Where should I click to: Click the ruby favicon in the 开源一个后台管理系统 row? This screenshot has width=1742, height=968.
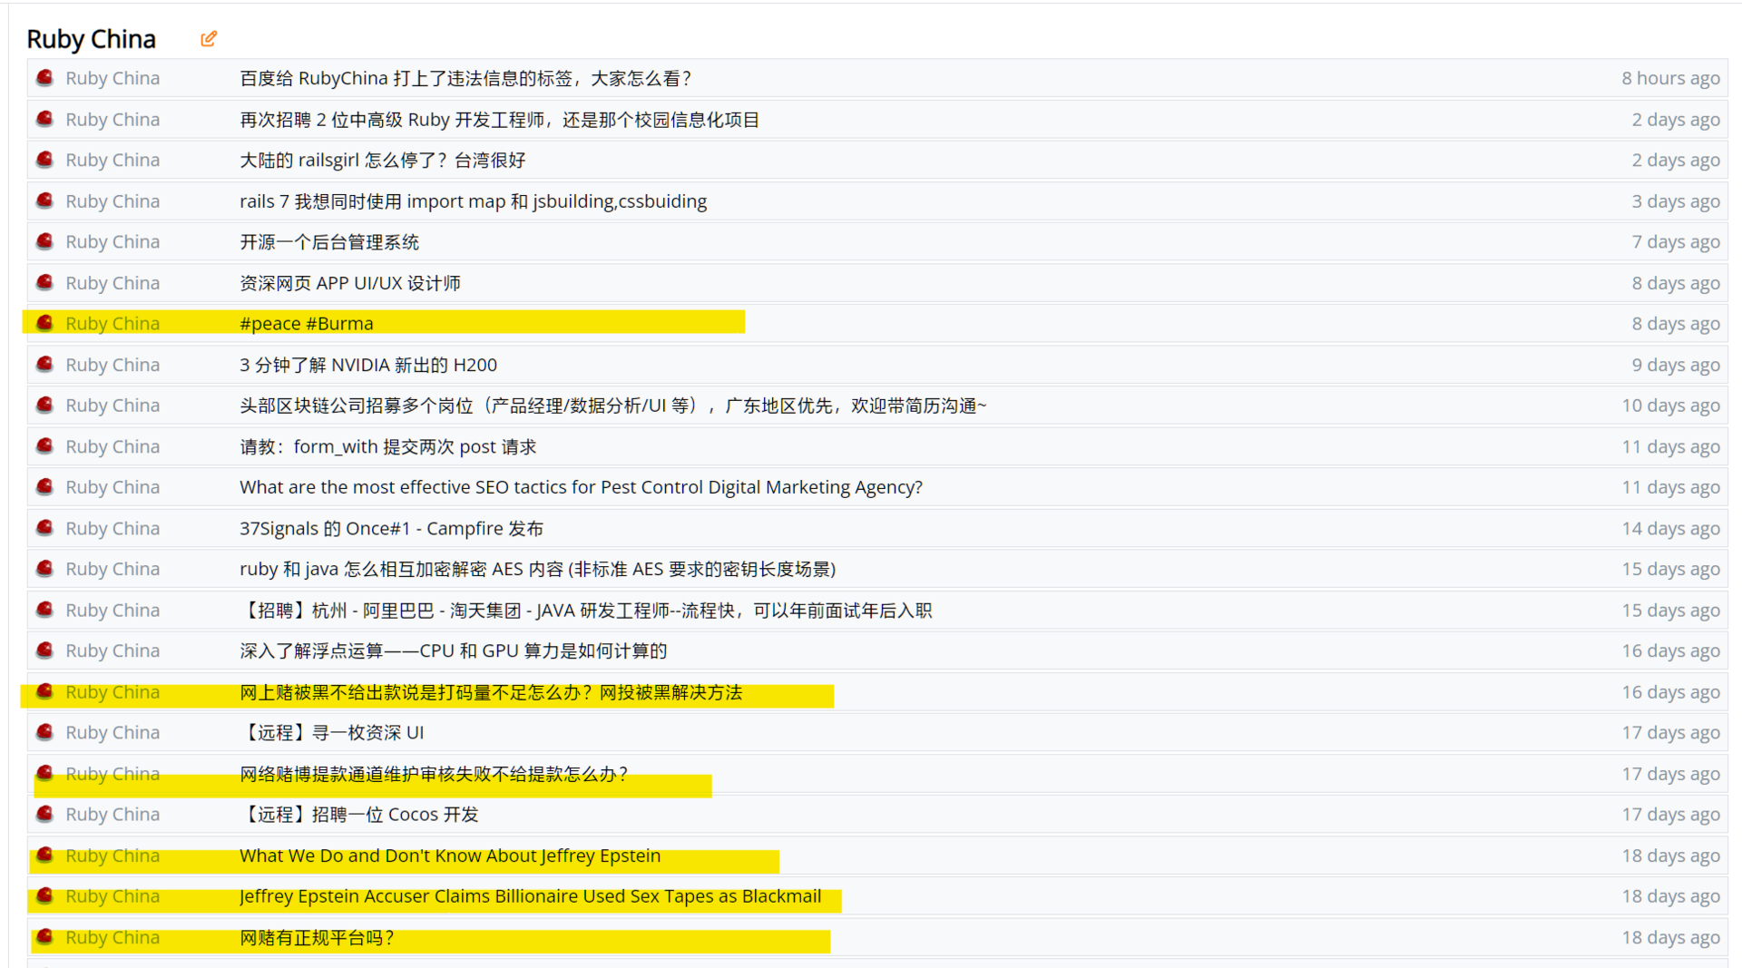point(44,241)
